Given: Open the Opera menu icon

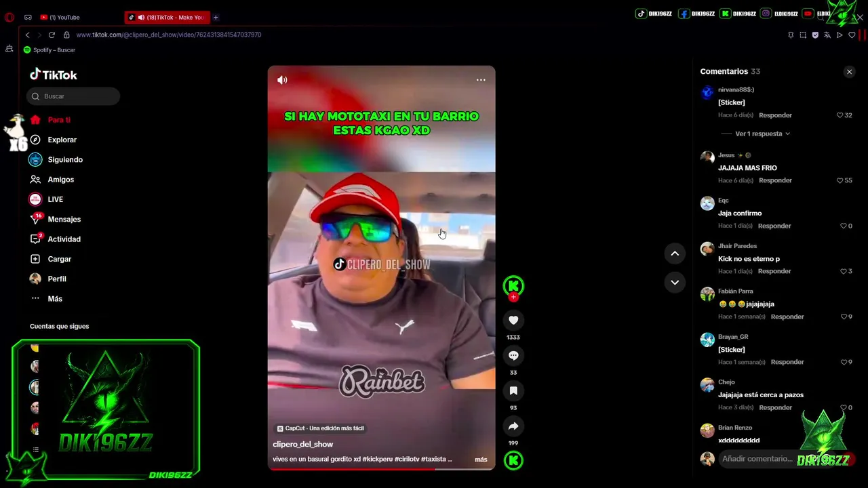Looking at the screenshot, I should click(x=9, y=17).
